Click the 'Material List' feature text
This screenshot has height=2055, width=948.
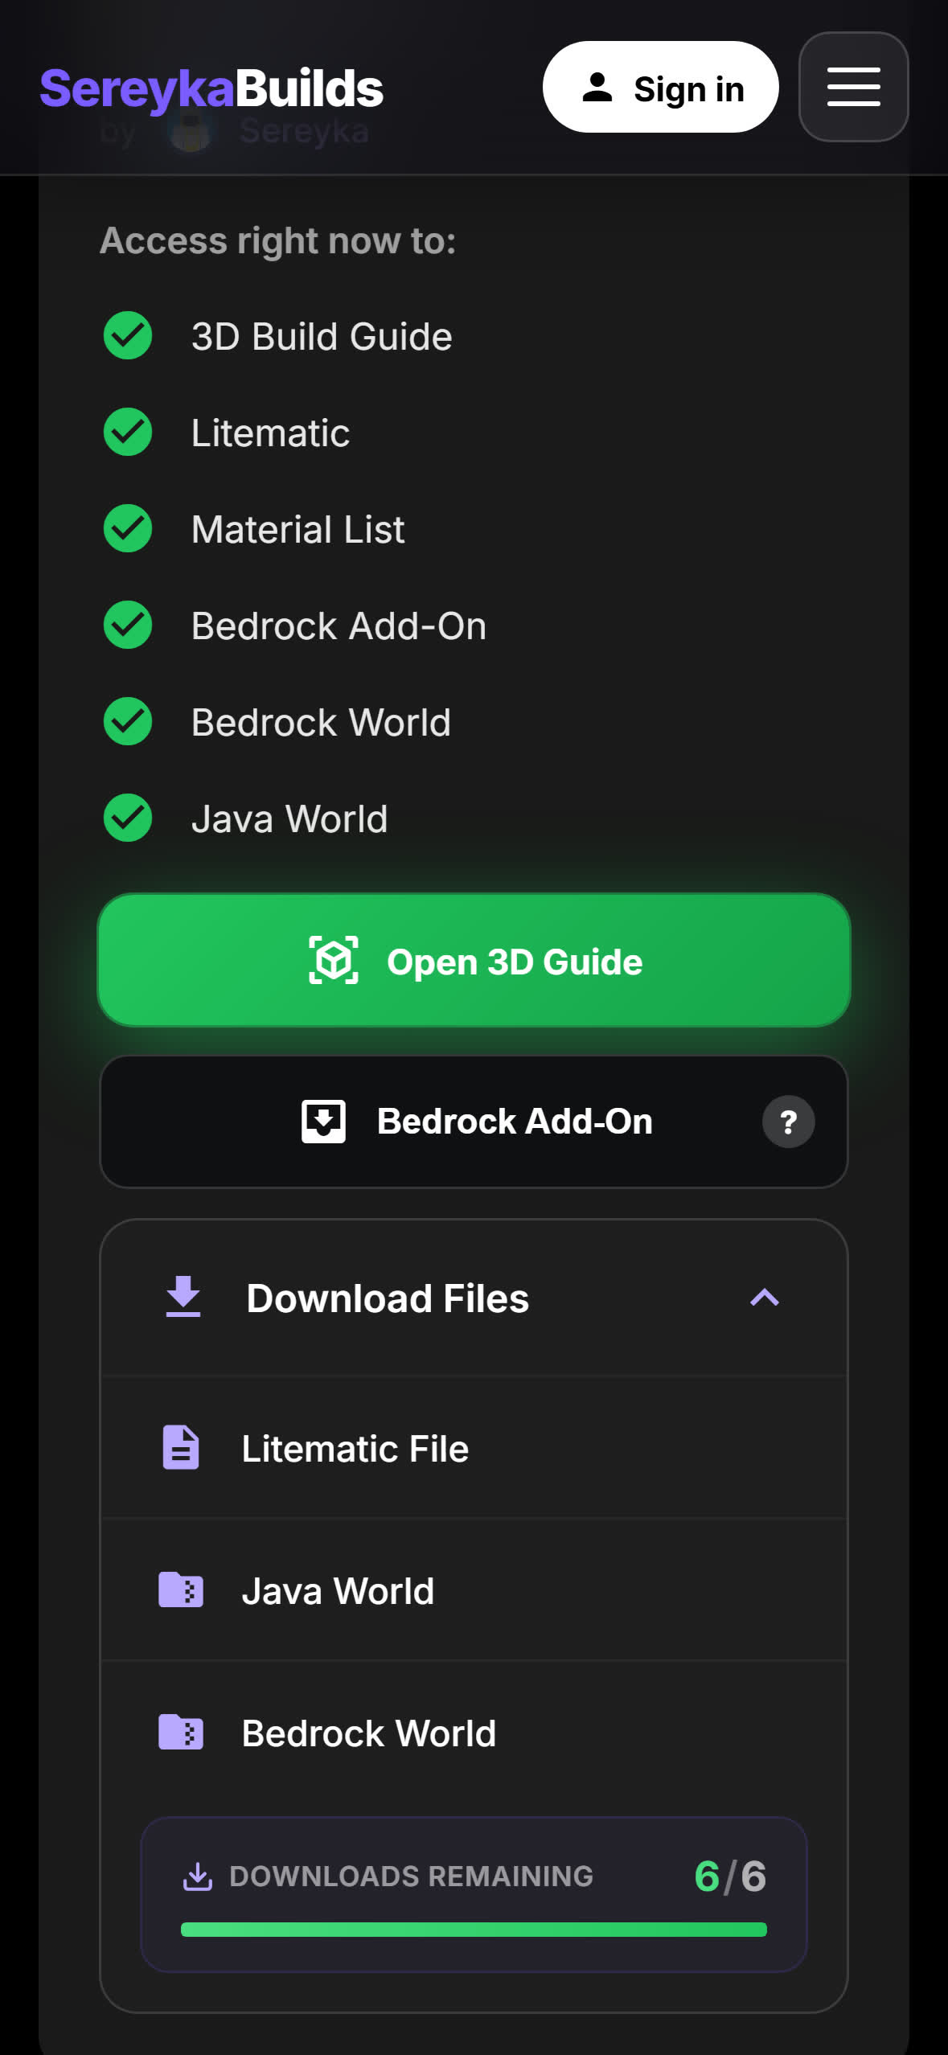pyautogui.click(x=298, y=529)
